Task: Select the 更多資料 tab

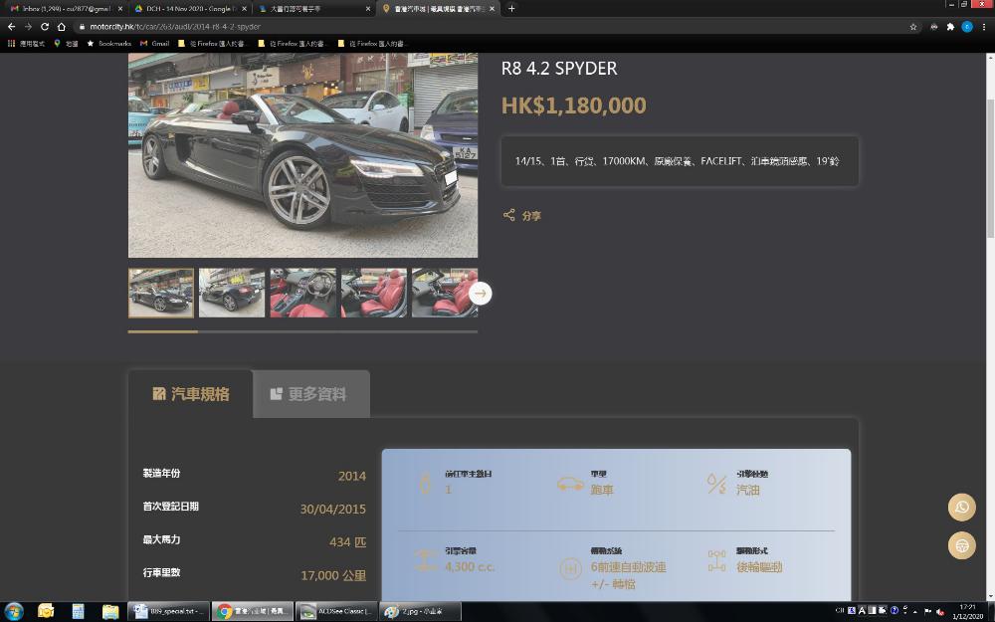Action: tap(310, 394)
